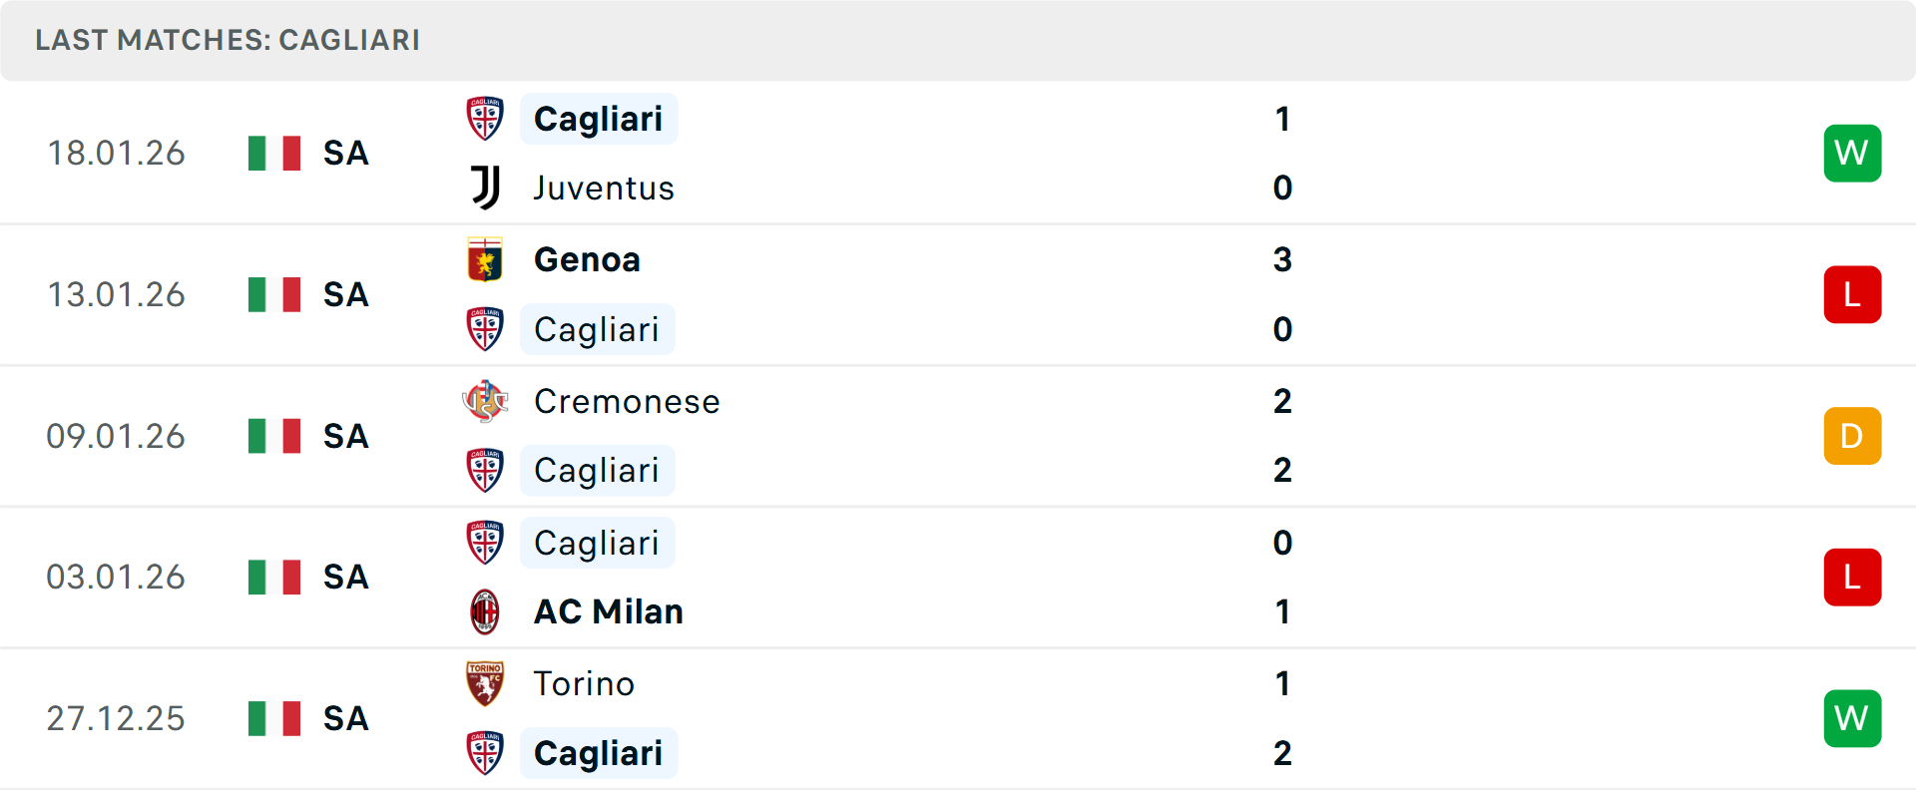The width and height of the screenshot is (1916, 790).
Task: Click the red L badge for AC Milan match
Action: click(1852, 577)
